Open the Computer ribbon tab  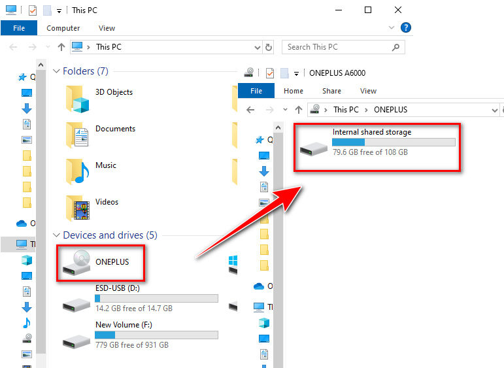63,28
